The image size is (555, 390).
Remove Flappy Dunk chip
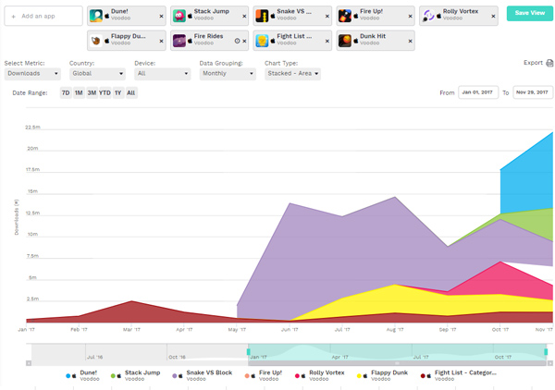coord(161,41)
